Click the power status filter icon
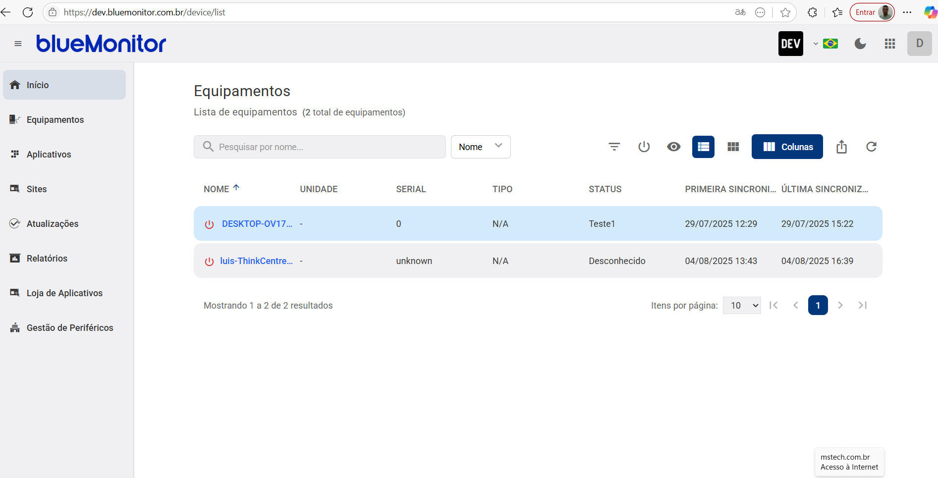This screenshot has height=478, width=938. click(x=644, y=147)
